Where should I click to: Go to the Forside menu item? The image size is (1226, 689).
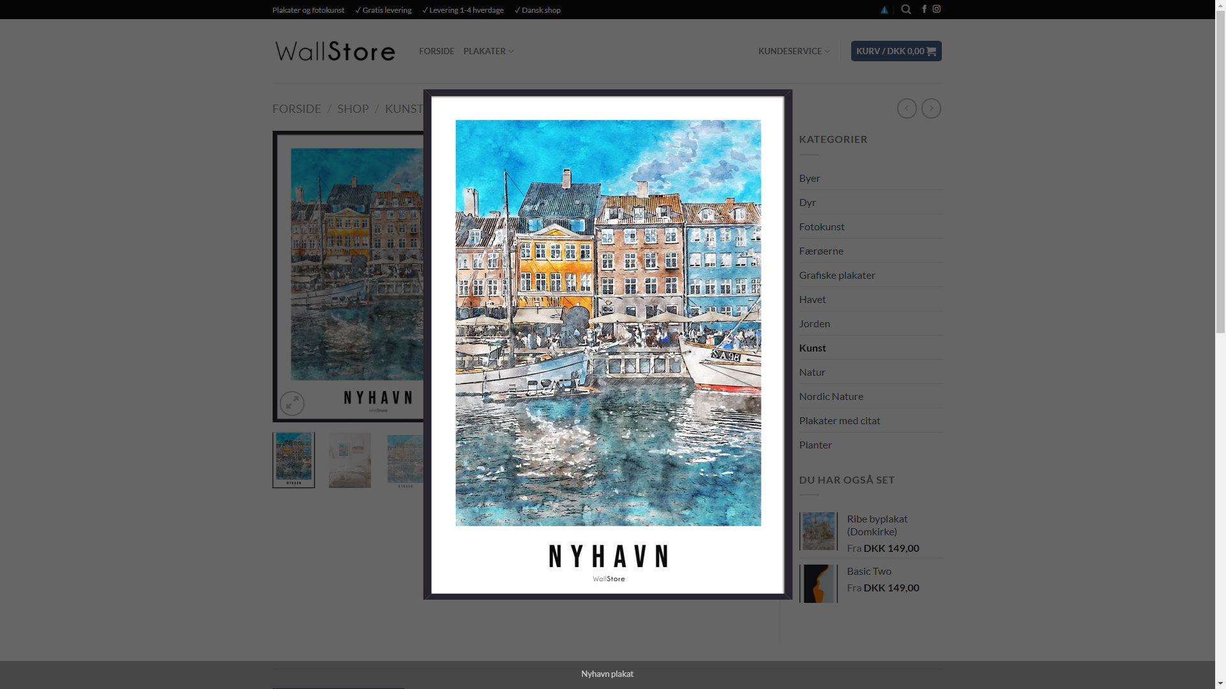click(x=437, y=51)
